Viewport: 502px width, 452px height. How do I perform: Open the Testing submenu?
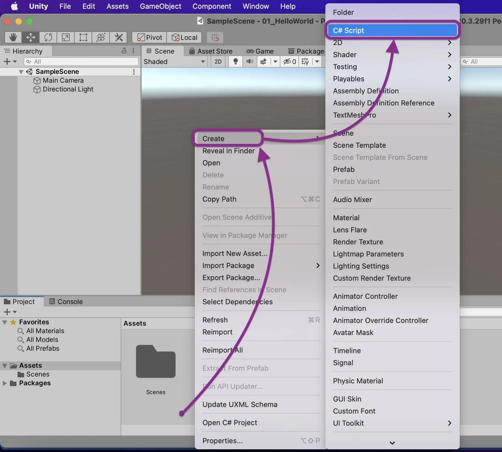click(x=392, y=67)
